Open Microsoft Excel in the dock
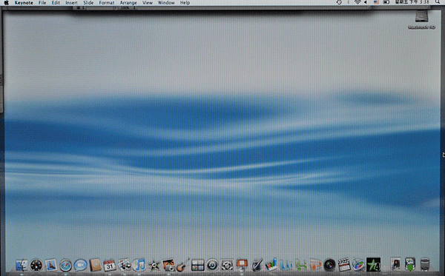This screenshot has height=276, width=445. (x=300, y=265)
